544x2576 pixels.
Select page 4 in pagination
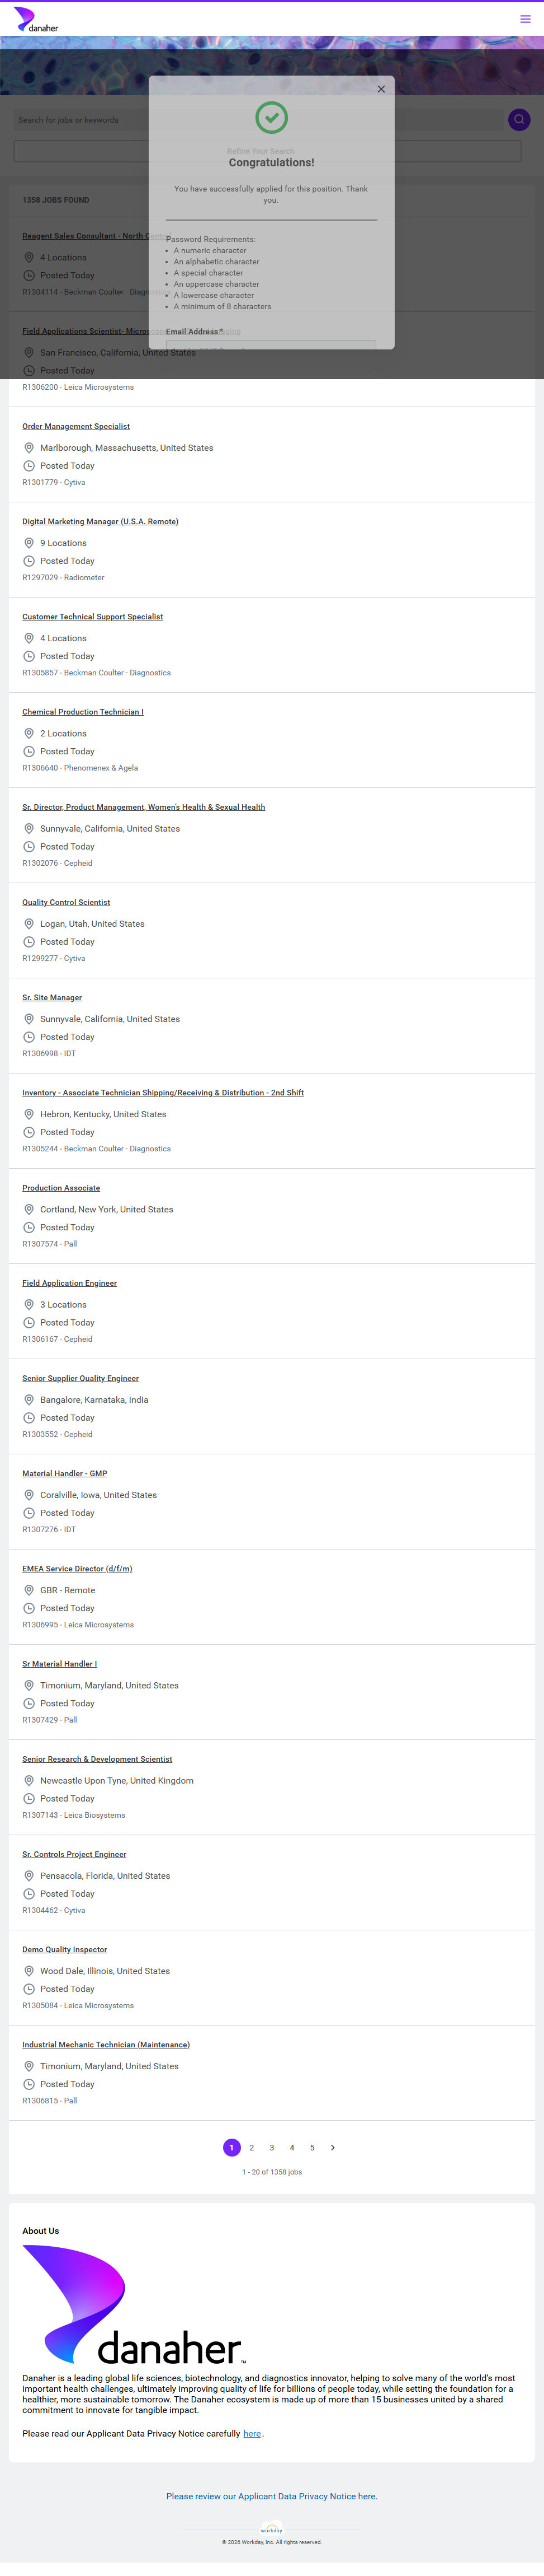coord(291,2147)
